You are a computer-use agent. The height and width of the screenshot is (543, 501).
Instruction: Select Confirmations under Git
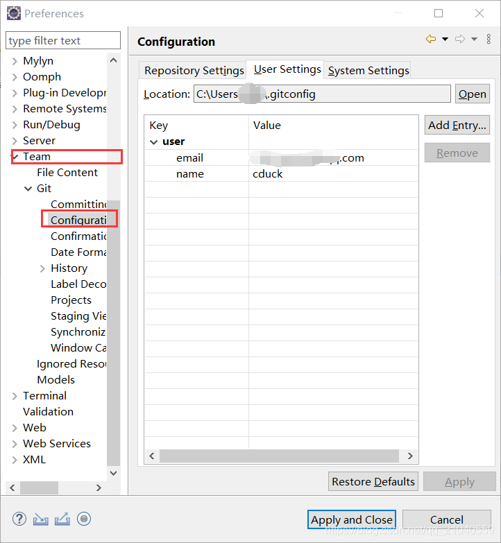(78, 236)
